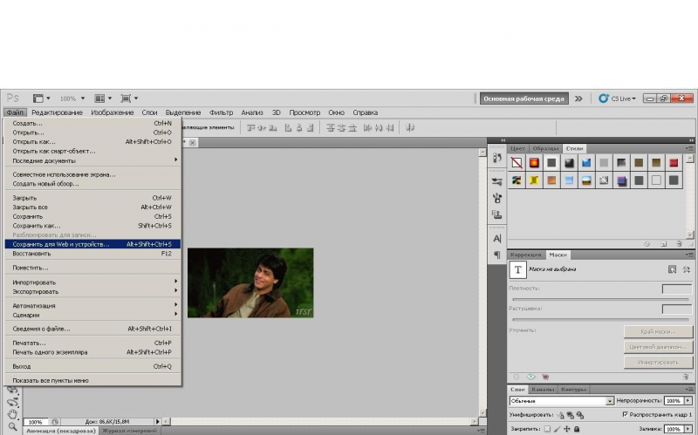Viewport: 698px width, 435px height.
Task: Click the Ps application logo
Action: click(13, 98)
